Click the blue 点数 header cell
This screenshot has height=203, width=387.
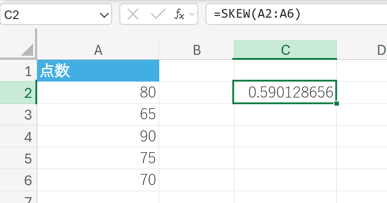(x=98, y=71)
